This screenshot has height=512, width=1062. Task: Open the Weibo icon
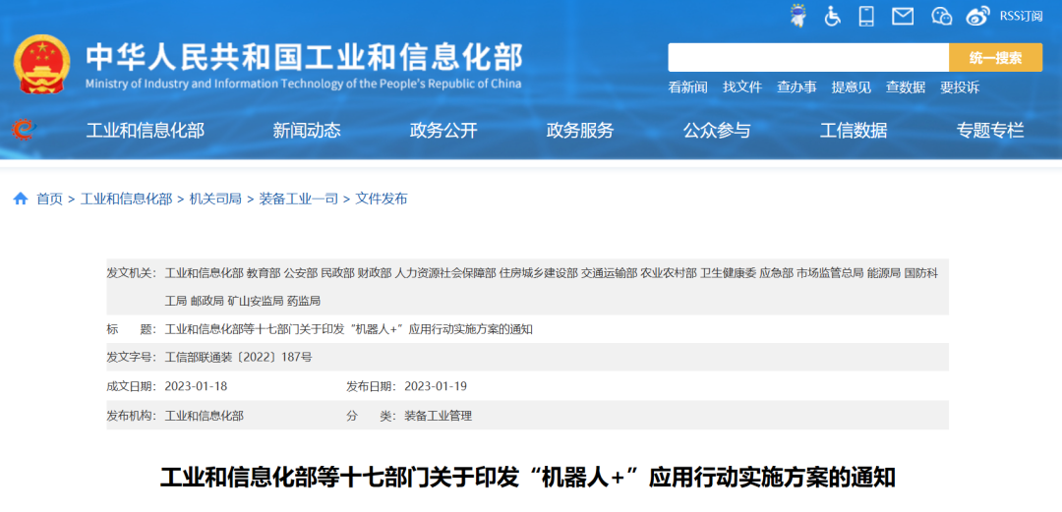tap(978, 16)
